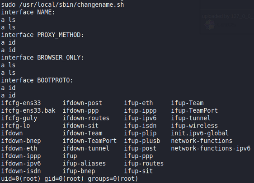Click the faded "uploaded by 127_0_0_" text
This screenshot has width=254, height=183.
coord(227,16)
